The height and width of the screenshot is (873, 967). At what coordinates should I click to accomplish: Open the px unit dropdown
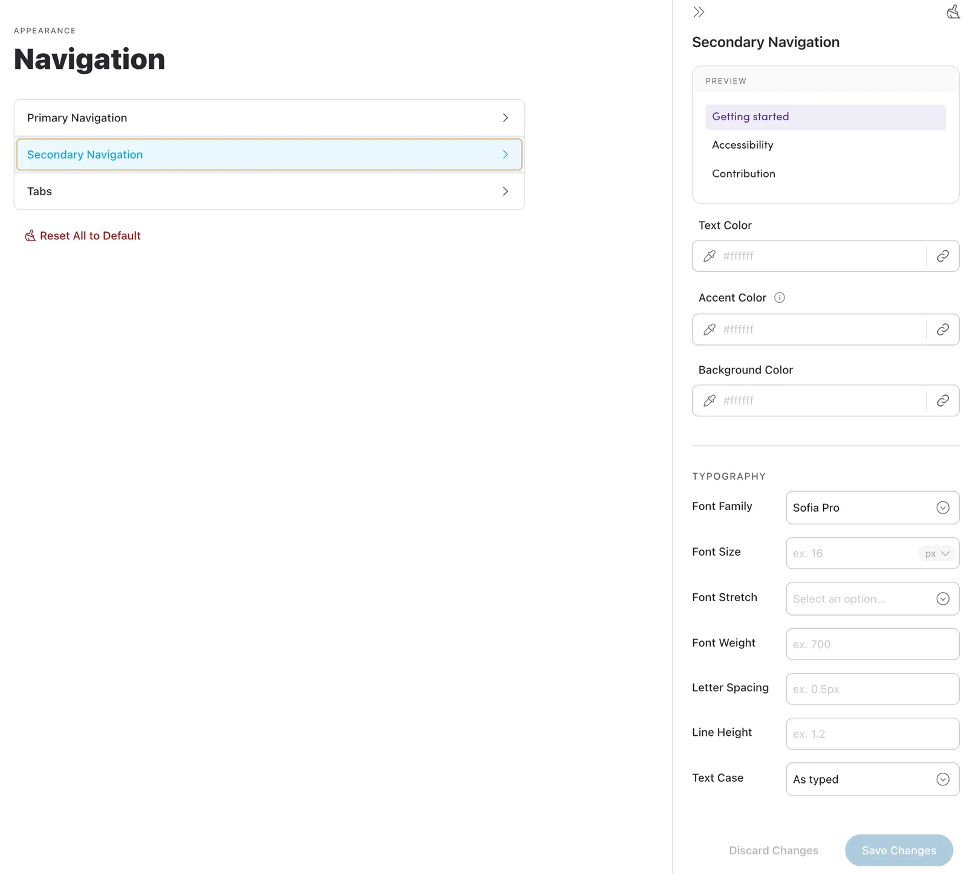click(937, 553)
